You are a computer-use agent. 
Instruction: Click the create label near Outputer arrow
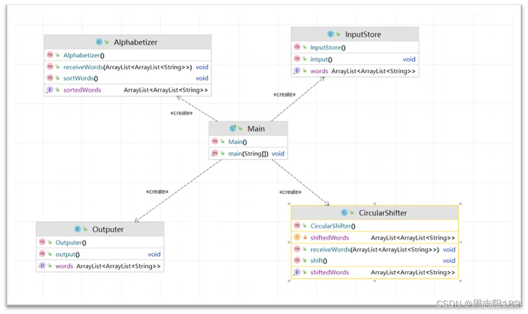(x=157, y=191)
